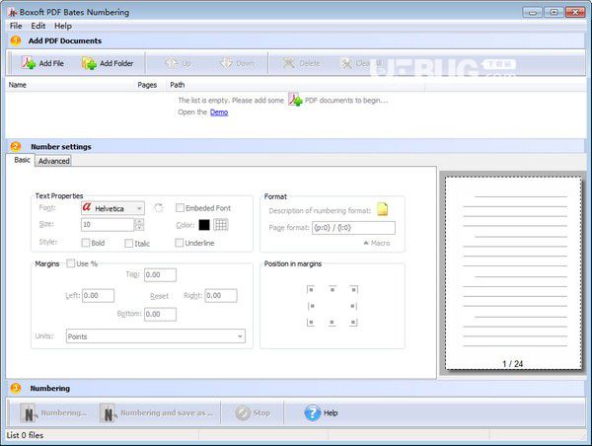The height and width of the screenshot is (446, 592).
Task: Click the Reset margins button
Action: click(x=159, y=296)
